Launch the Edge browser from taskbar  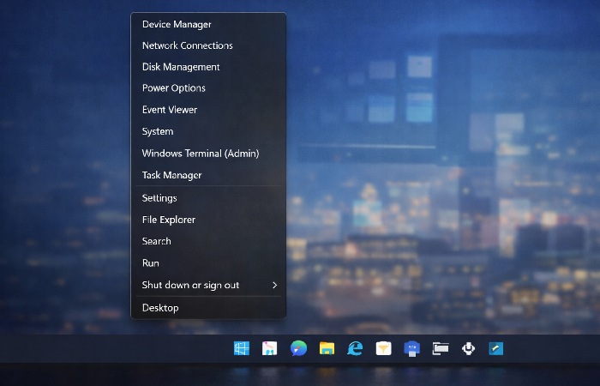355,348
